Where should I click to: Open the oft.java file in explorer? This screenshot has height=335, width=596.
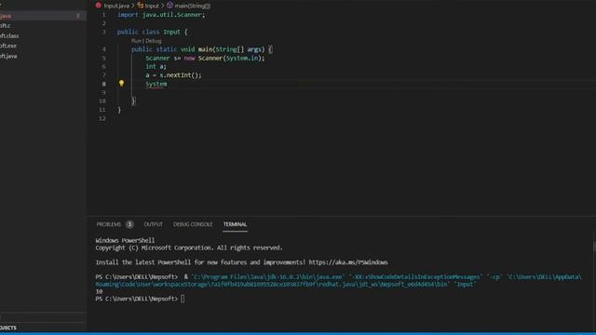tap(8, 56)
